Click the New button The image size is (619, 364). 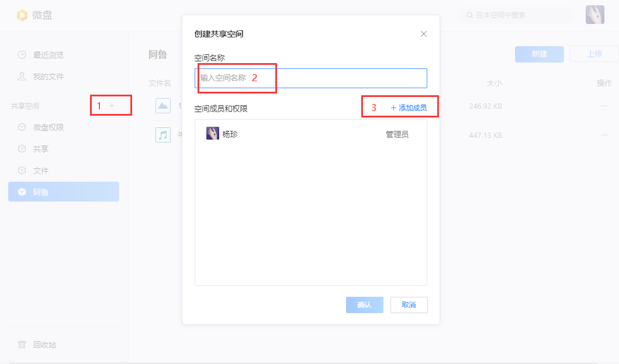click(539, 54)
